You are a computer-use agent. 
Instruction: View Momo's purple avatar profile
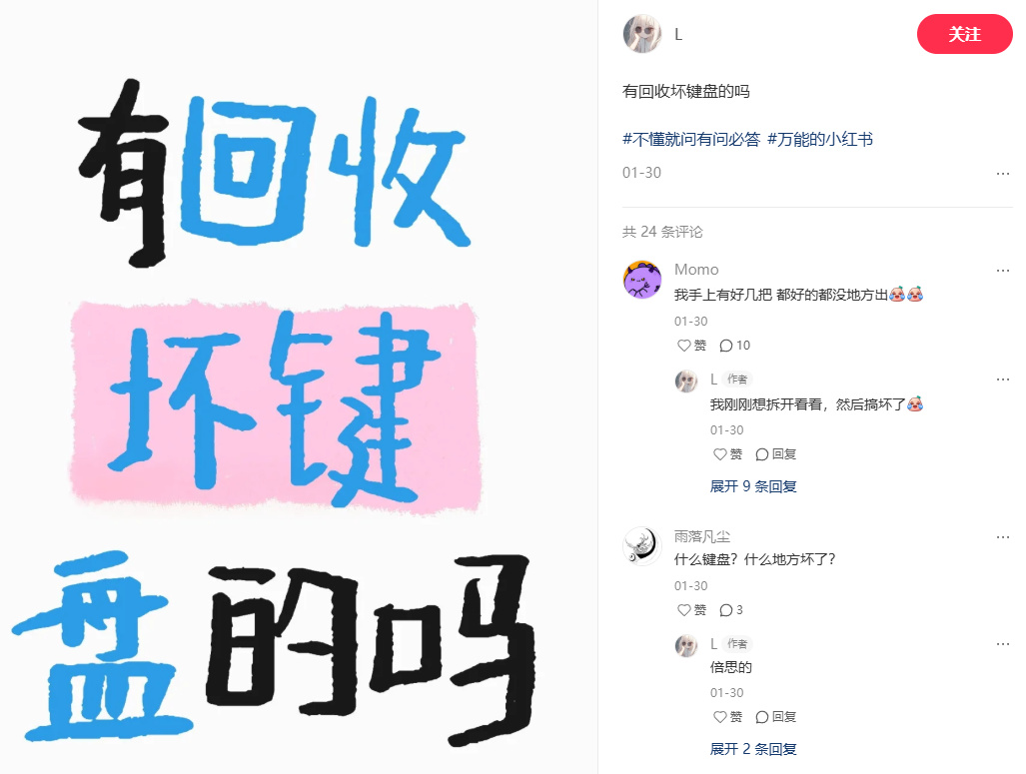tap(642, 280)
